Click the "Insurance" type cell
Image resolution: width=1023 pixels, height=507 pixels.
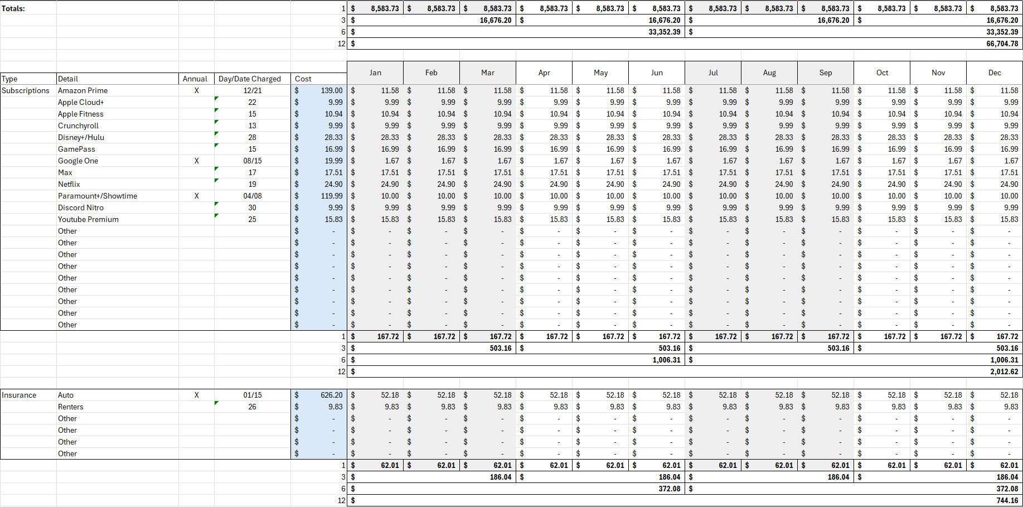[28, 395]
